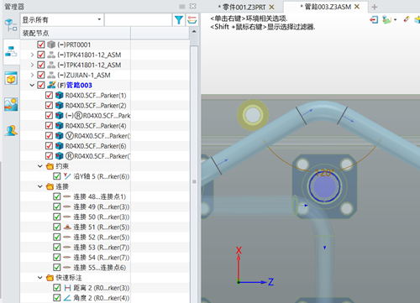Toggle the ZUJIAN-1_ASM checkbox
Screen dimensions: 420x303
pyautogui.click(x=41, y=75)
